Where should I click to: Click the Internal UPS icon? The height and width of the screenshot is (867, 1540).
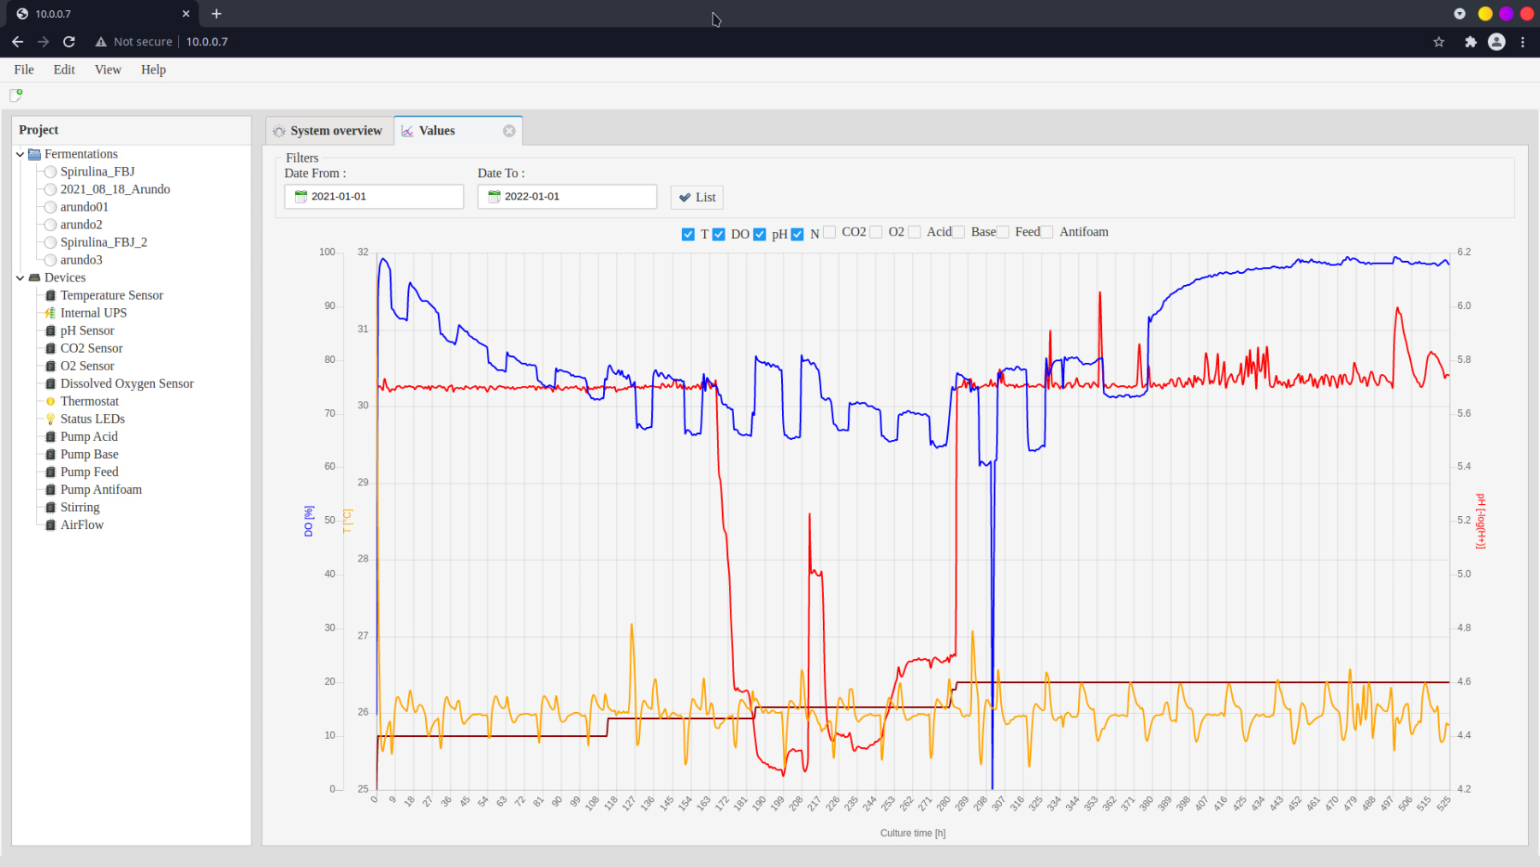pyautogui.click(x=50, y=313)
